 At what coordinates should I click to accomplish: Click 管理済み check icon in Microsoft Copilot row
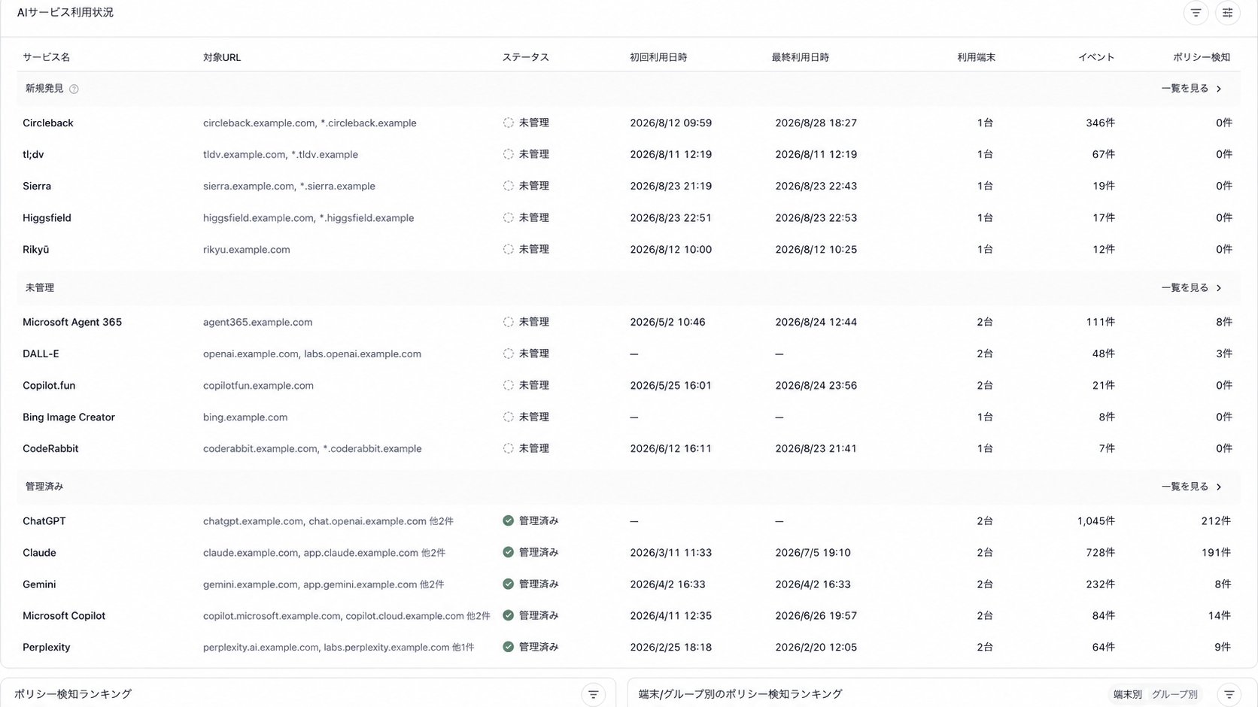pyautogui.click(x=509, y=615)
